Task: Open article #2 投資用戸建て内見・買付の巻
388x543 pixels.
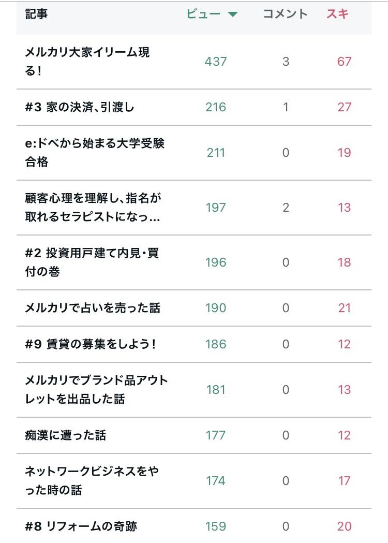Action: pos(92,262)
